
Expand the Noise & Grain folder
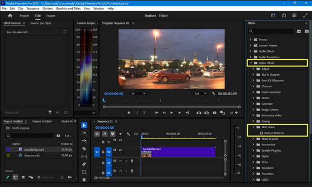[x=253, y=139]
